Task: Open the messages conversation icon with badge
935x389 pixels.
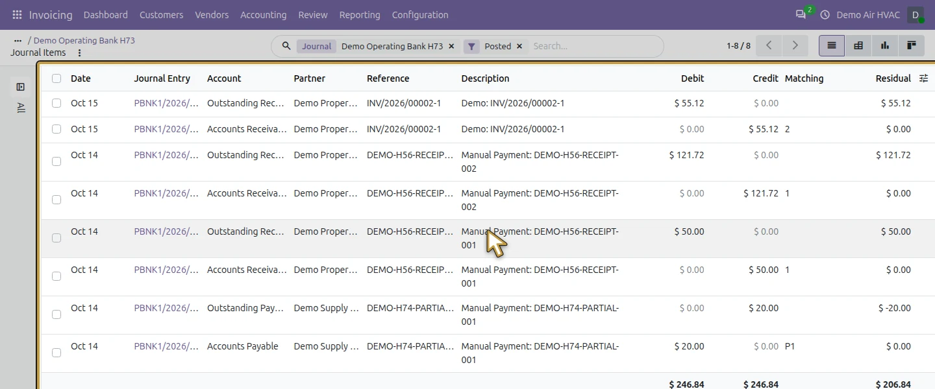Action: point(802,14)
